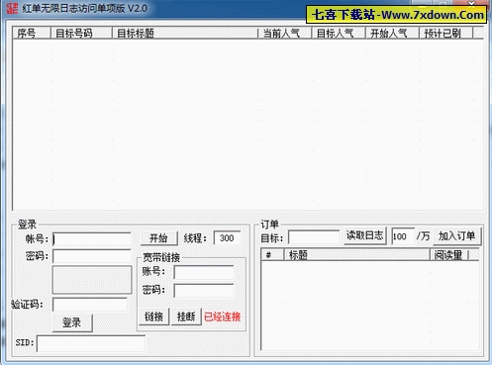The width and height of the screenshot is (492, 365).
Task: Click the 挂断 hang up button
Action: [186, 317]
